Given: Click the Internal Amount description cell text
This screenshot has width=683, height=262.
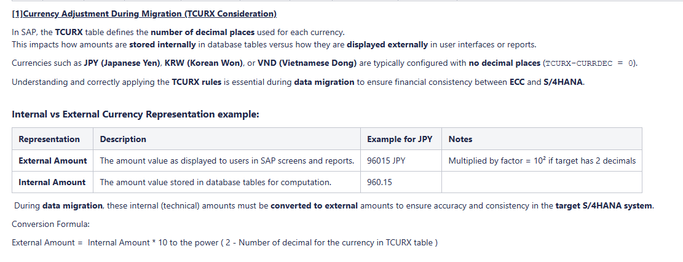Looking at the screenshot, I should [215, 182].
